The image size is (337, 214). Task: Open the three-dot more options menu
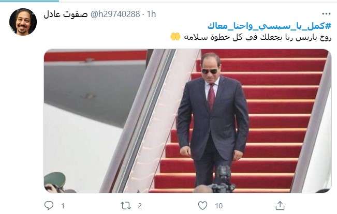click(326, 14)
